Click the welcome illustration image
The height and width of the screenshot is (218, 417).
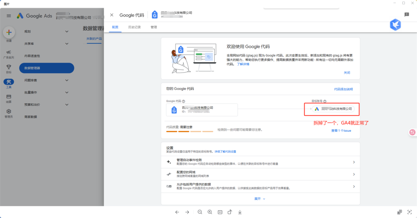(193, 58)
